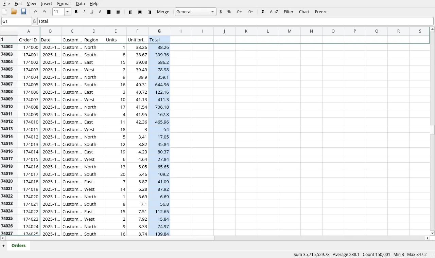Insert a Chart

pyautogui.click(x=304, y=12)
